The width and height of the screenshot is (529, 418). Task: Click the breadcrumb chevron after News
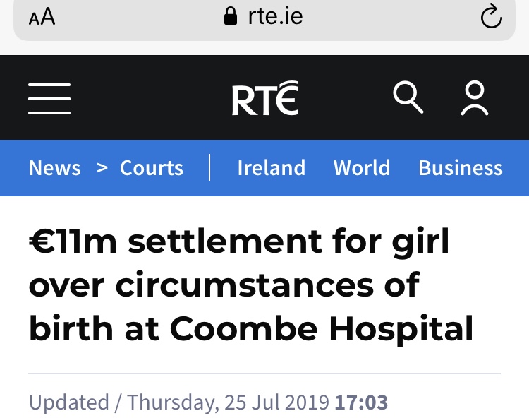[102, 167]
